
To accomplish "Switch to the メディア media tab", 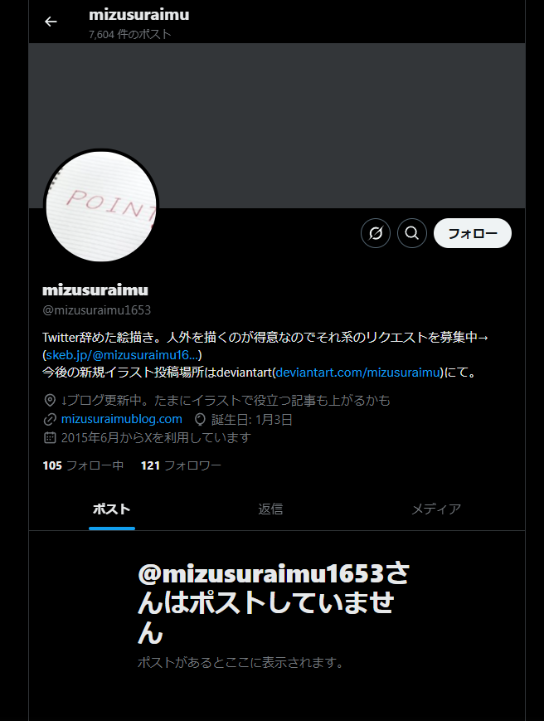I will 436,509.
